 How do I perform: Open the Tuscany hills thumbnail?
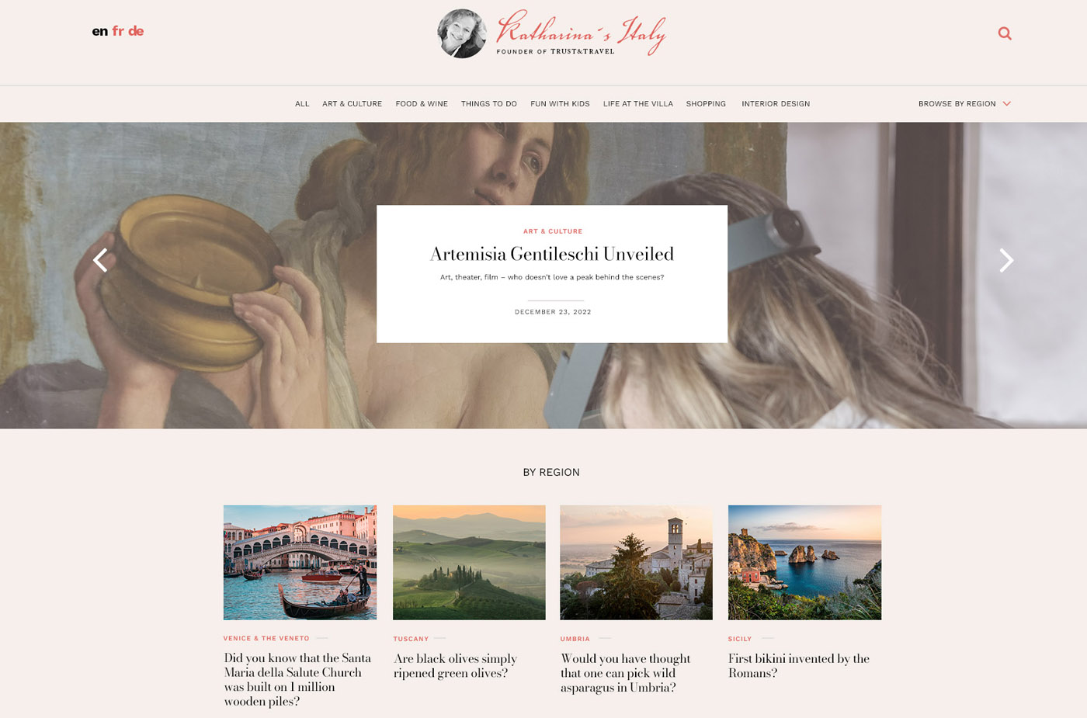click(x=469, y=563)
